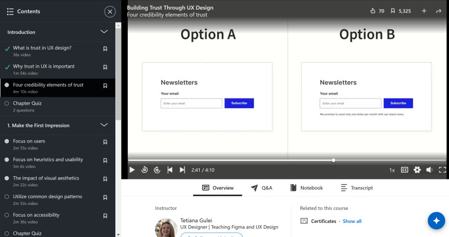
Task: Go to the previous video
Action: tap(170, 169)
